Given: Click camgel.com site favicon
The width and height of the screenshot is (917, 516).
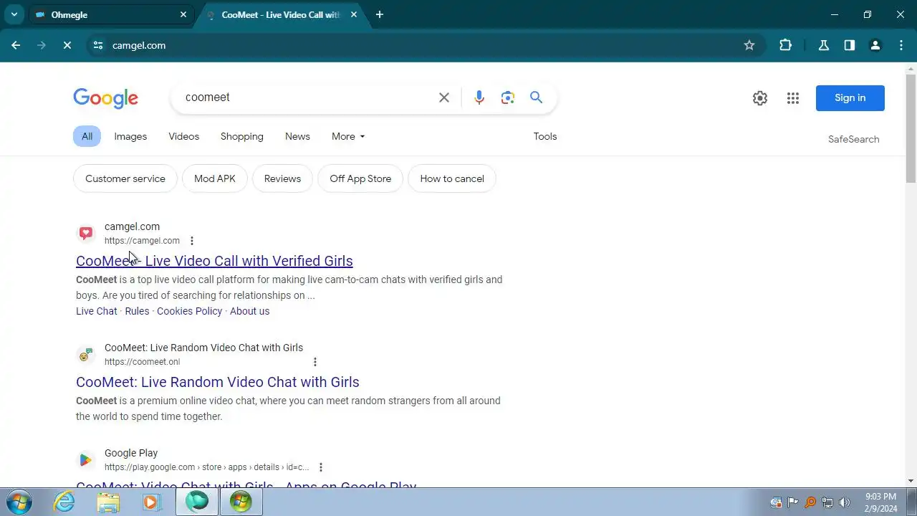Looking at the screenshot, I should click(86, 233).
